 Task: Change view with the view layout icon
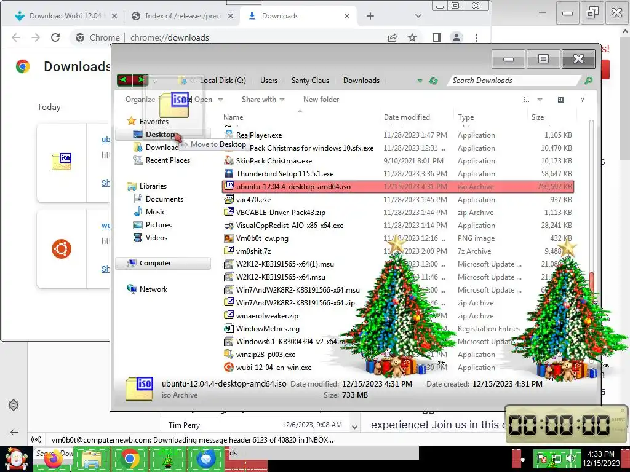click(x=527, y=100)
